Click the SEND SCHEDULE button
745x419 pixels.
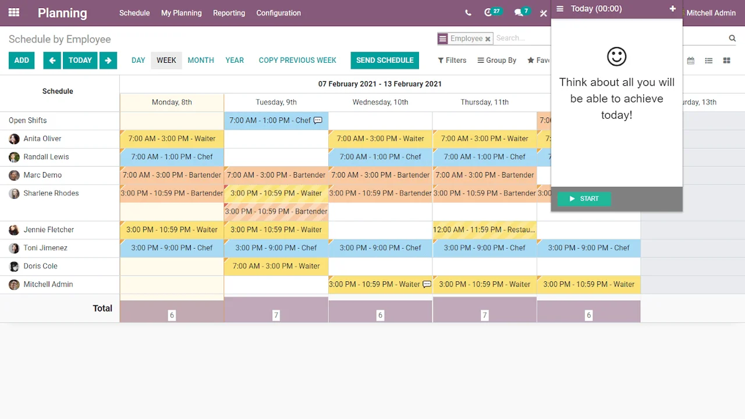point(385,60)
